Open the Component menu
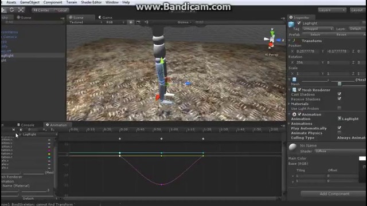Viewport: 367px width, 206px height. coord(53,2)
